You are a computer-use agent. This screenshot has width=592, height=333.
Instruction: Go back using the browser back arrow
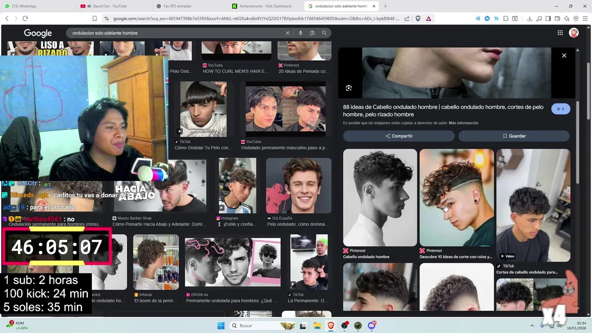point(6,18)
